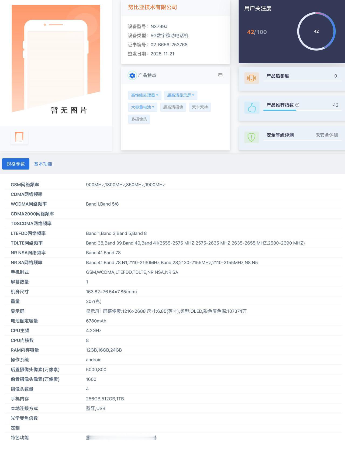Click the 用户关注度 circular gauge showing 42
345x449 pixels.
tap(316, 31)
